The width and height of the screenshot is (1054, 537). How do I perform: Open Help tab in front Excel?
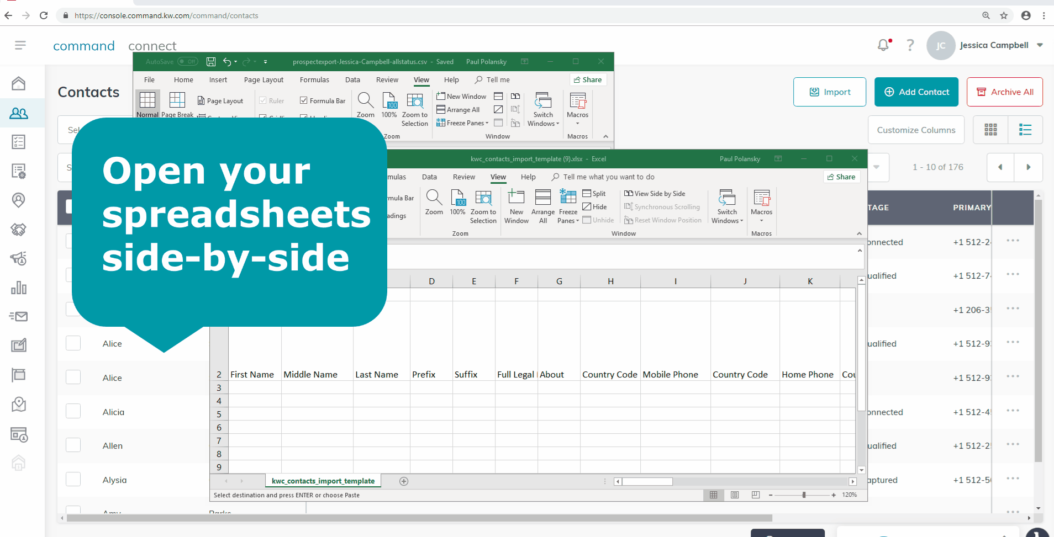[528, 177]
